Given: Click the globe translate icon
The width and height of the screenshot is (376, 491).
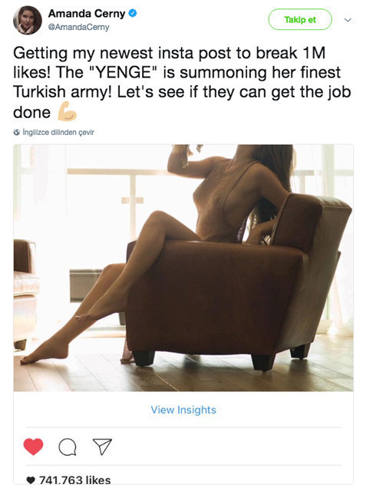Looking at the screenshot, I should click(17, 132).
